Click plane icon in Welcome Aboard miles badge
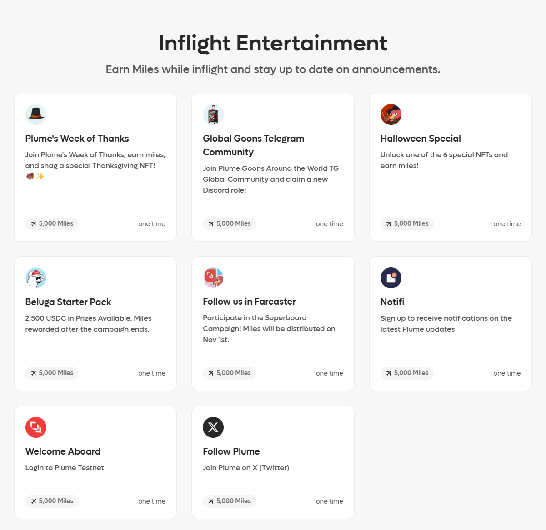Screen dimensions: 546x530 pyautogui.click(x=34, y=501)
